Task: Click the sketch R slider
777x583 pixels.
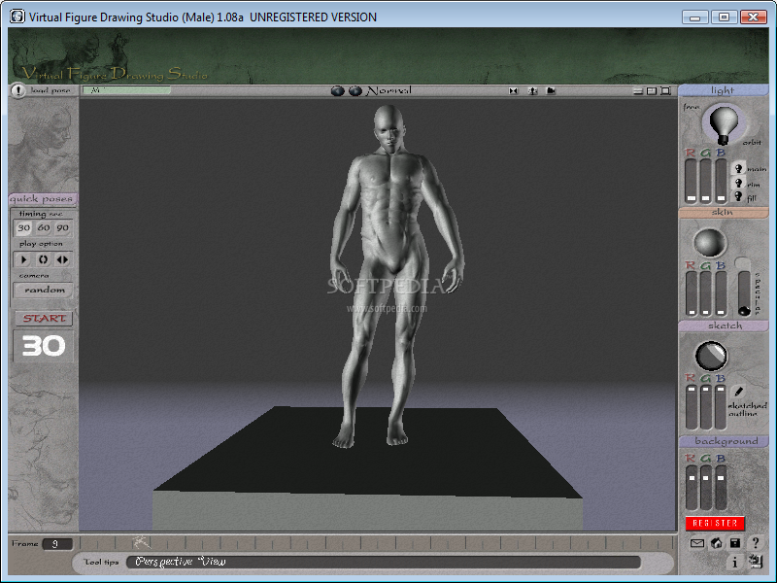Action: point(692,407)
